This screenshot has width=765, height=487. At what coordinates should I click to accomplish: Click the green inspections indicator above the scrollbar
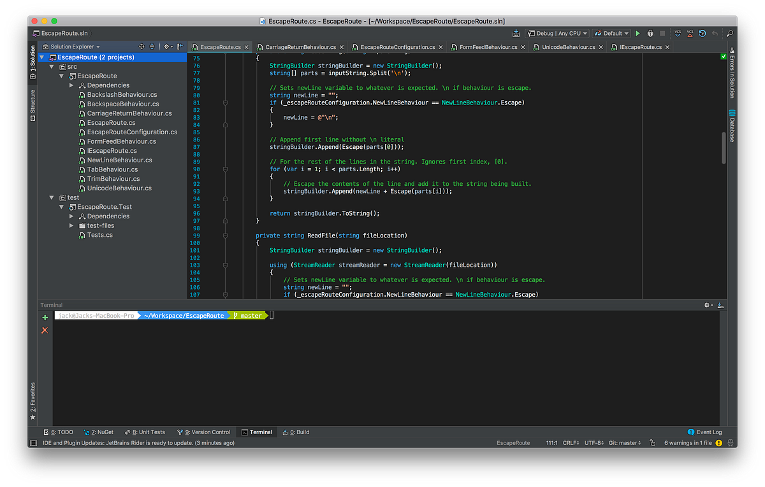[723, 56]
